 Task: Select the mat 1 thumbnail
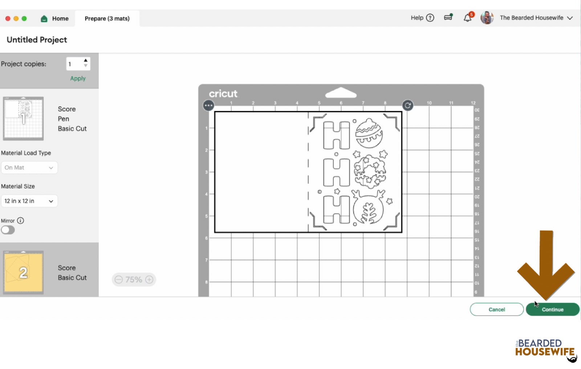(x=24, y=118)
